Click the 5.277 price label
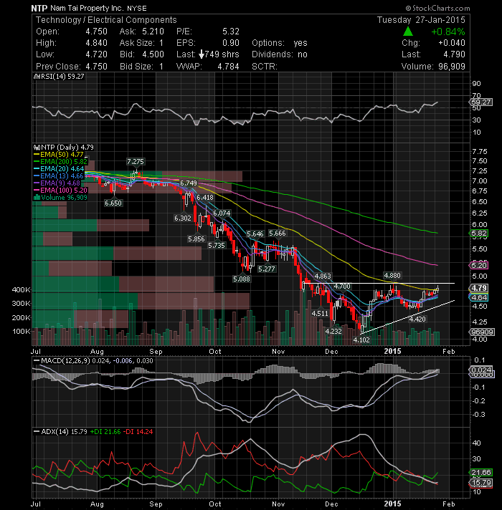The image size is (502, 510). (x=267, y=269)
